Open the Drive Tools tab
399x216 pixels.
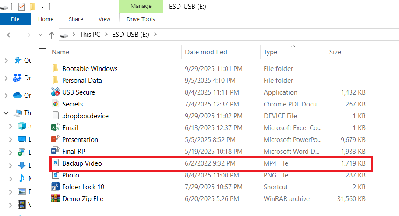141,19
